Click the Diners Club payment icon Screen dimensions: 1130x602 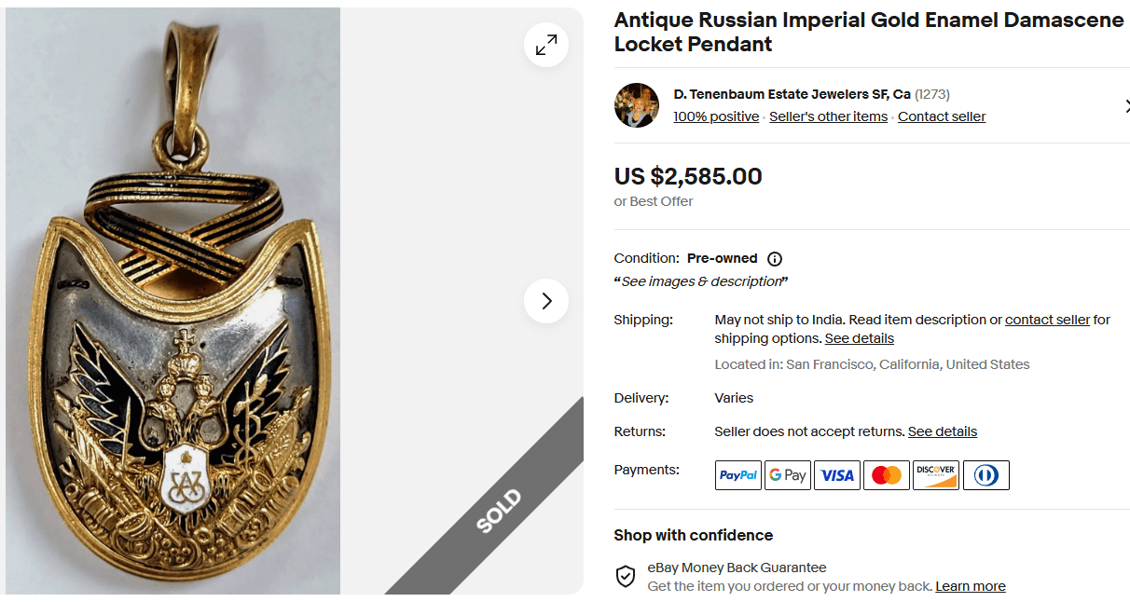click(x=985, y=474)
